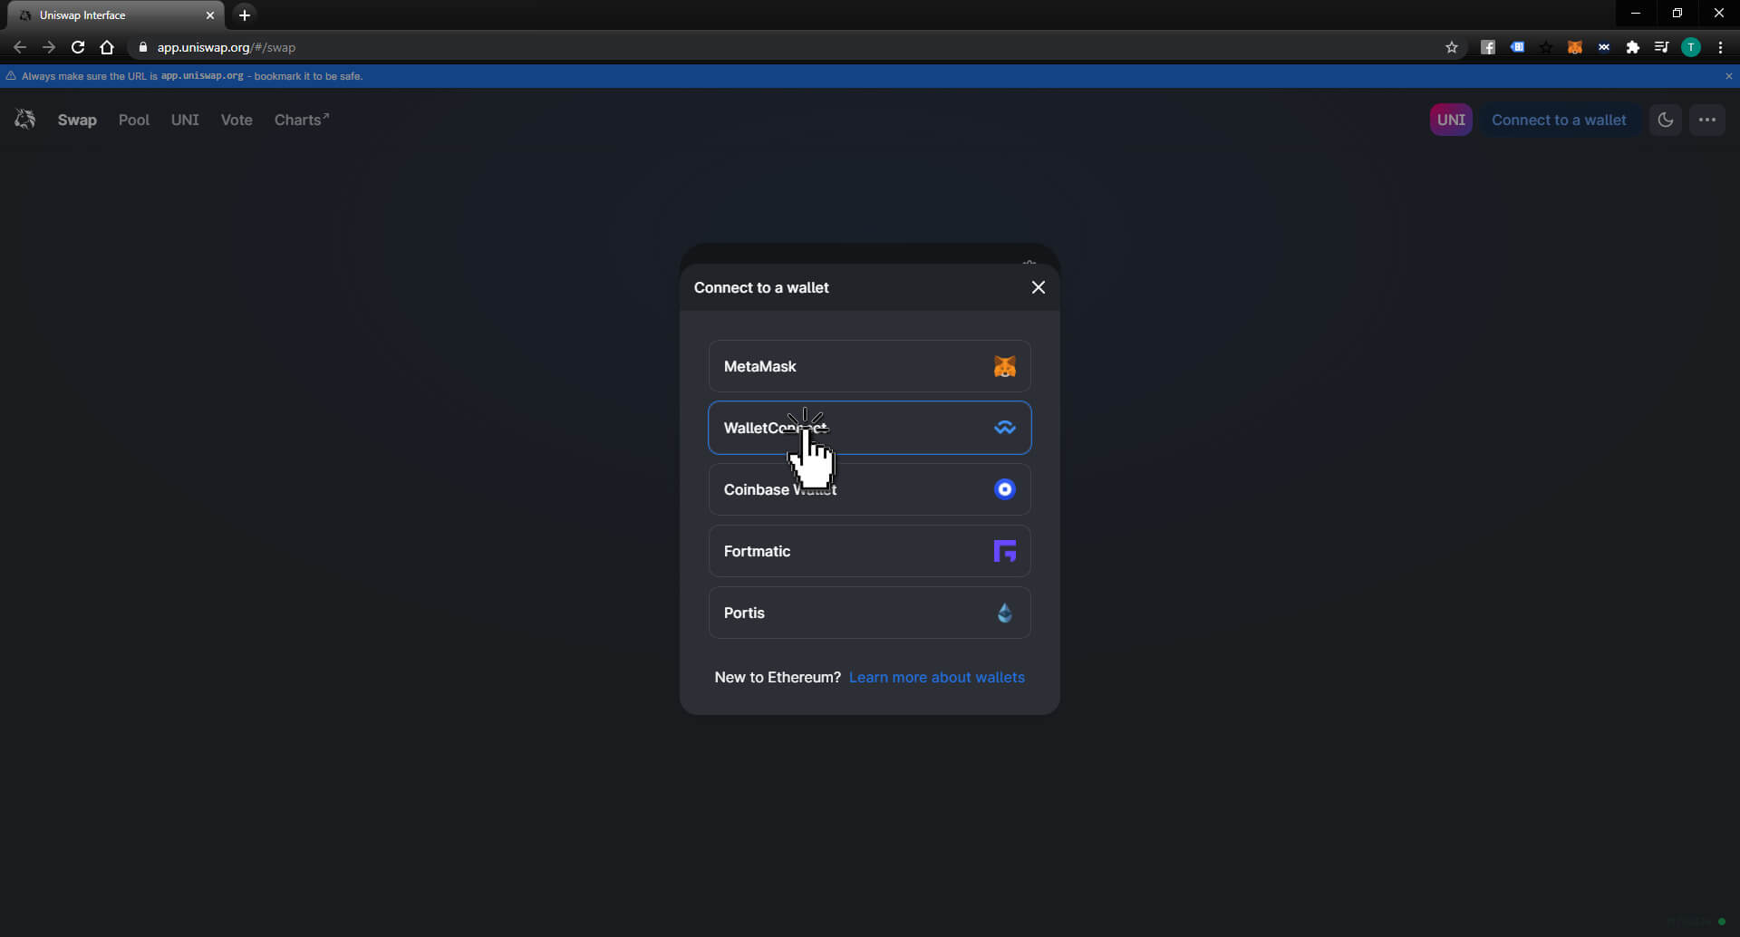Viewport: 1740px width, 937px height.
Task: Close the Uniswap Interface tab
Action: [x=210, y=15]
